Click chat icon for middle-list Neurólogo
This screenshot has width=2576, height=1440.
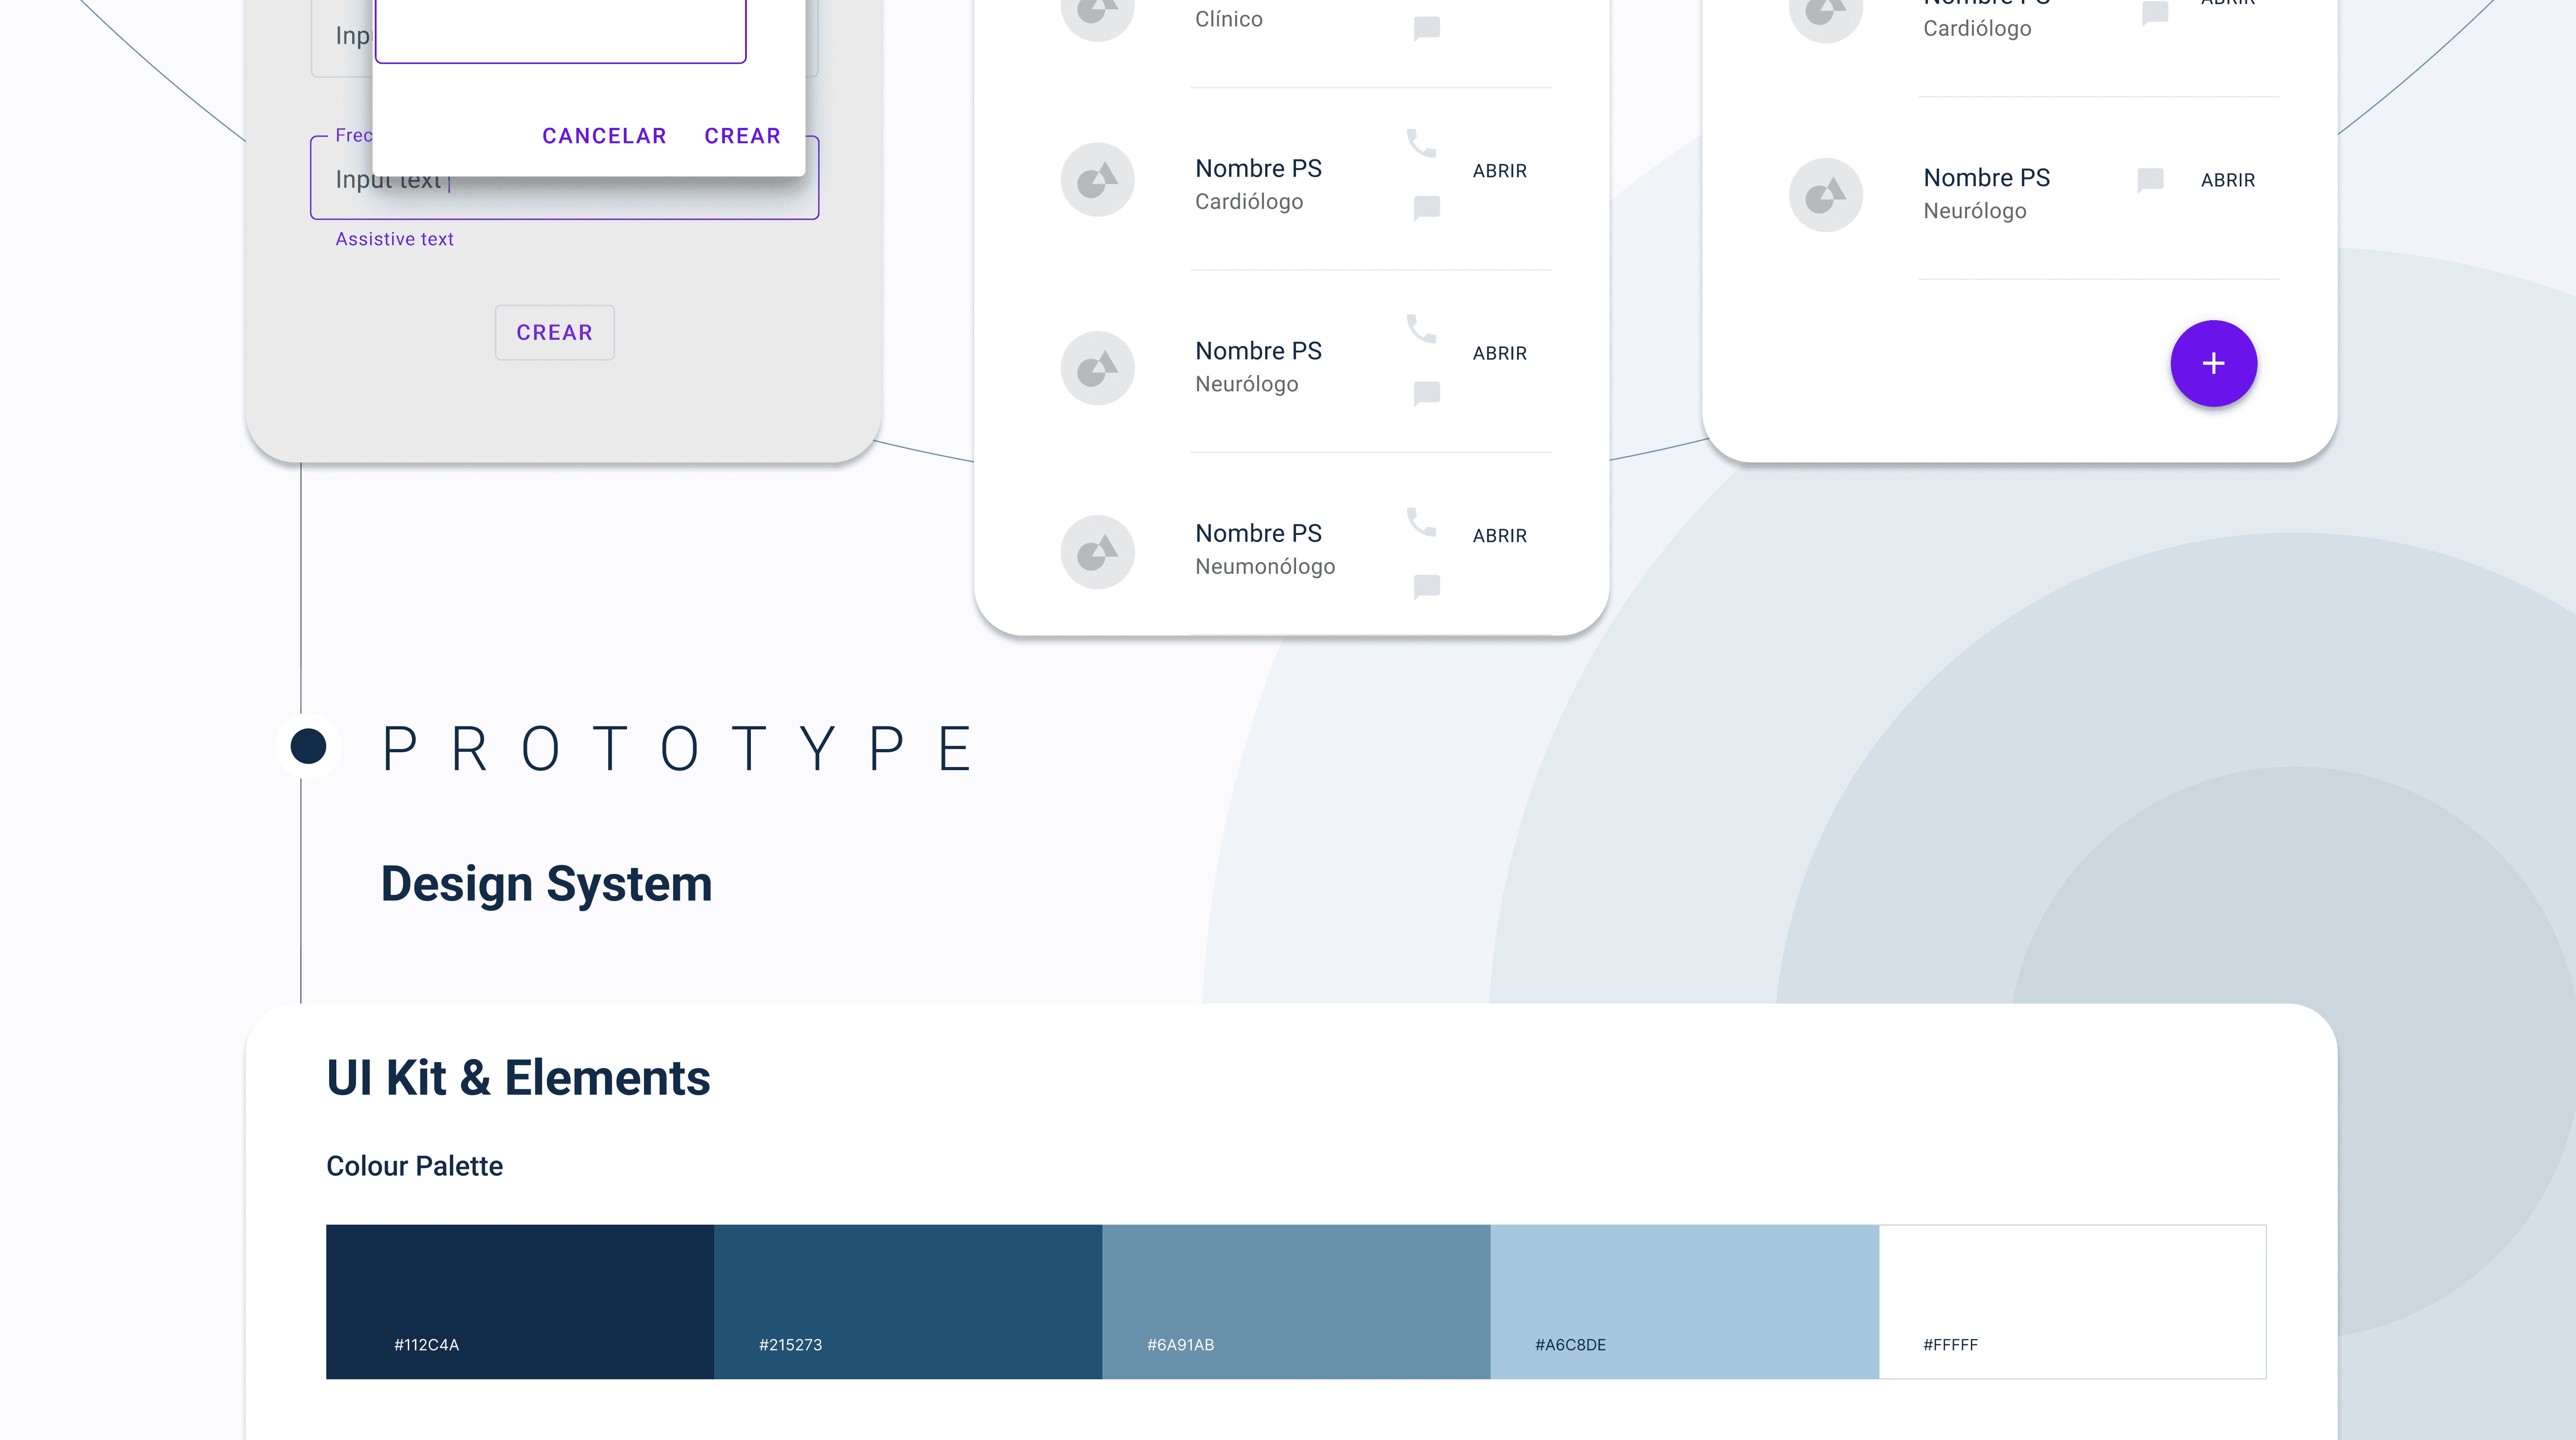pos(1427,393)
